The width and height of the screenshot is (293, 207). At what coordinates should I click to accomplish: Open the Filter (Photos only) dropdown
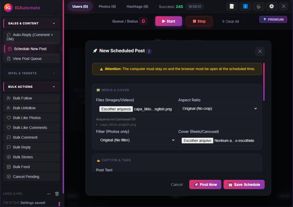(x=136, y=140)
